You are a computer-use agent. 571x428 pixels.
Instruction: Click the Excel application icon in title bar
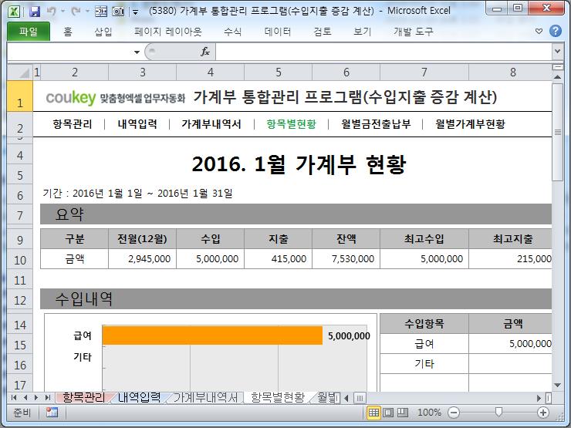[x=14, y=11]
